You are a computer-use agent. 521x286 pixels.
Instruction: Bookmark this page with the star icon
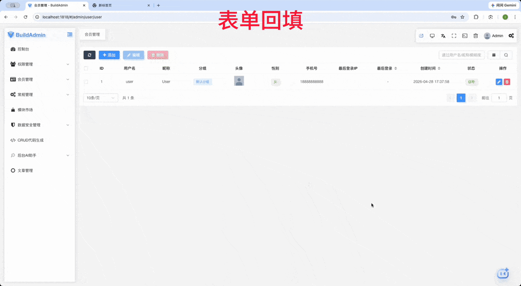[x=462, y=17]
